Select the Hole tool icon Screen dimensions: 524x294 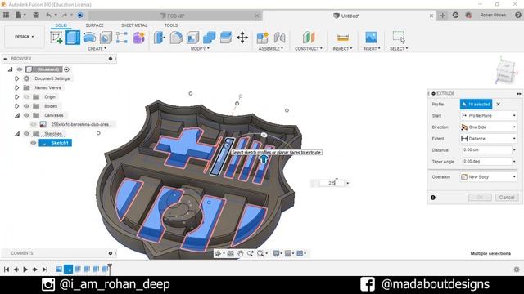pyautogui.click(x=106, y=38)
